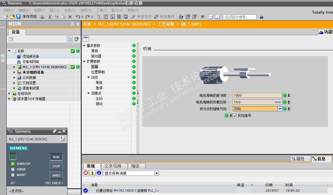Select 添加新设备 in the project tree
Screen dimensions: 333x195
click(31, 56)
